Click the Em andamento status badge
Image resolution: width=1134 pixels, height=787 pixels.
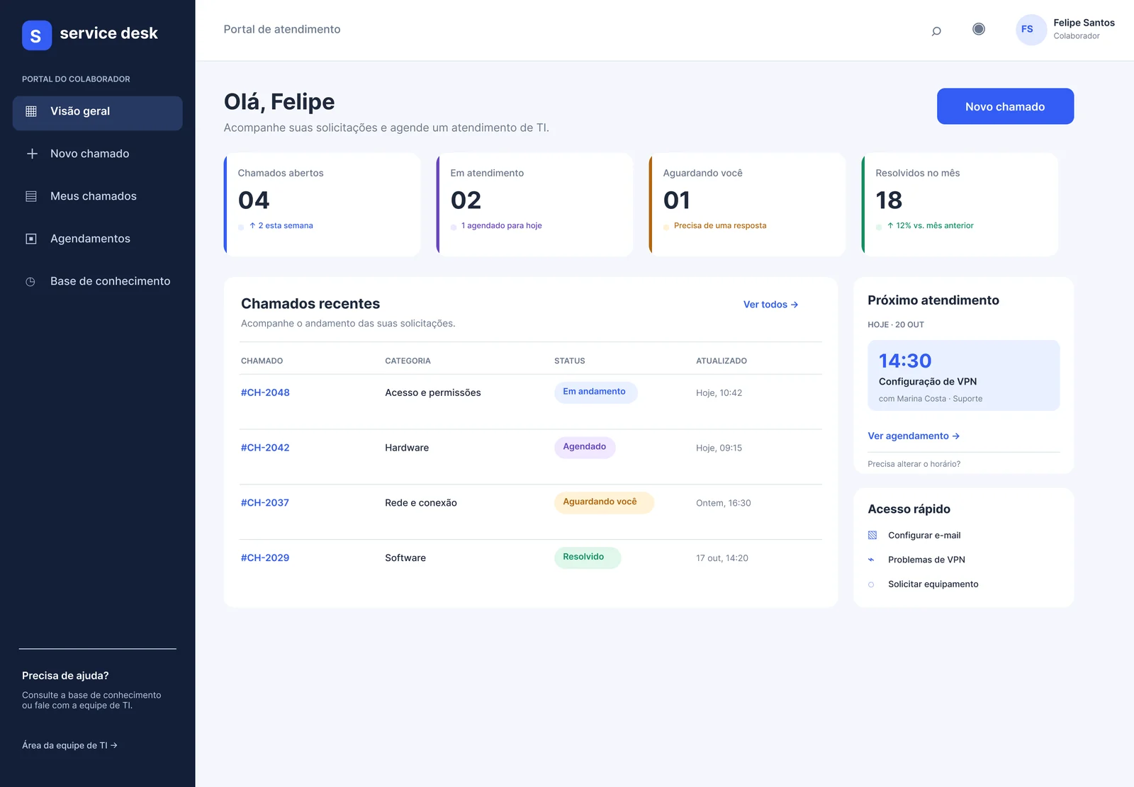[x=595, y=392]
